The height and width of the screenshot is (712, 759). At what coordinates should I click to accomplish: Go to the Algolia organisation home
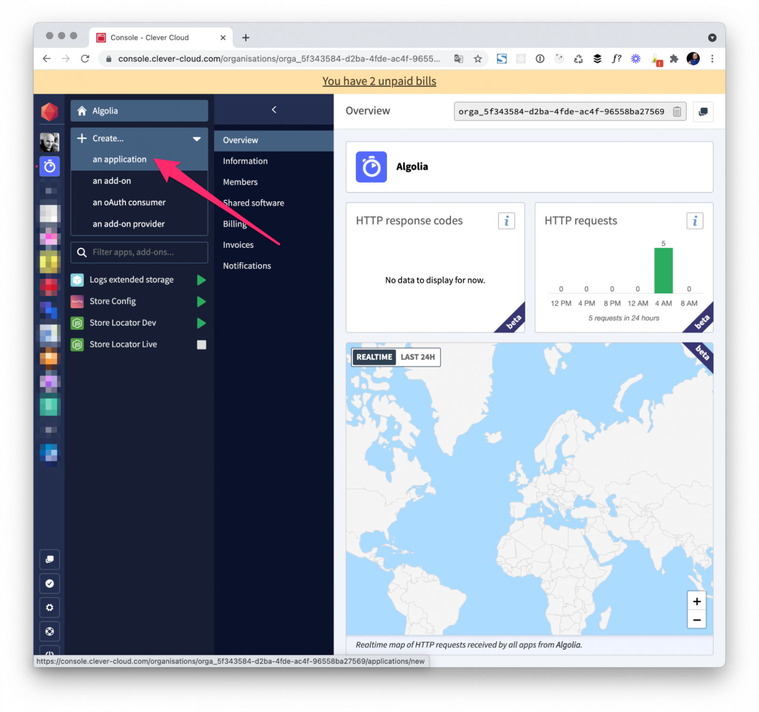tap(139, 111)
